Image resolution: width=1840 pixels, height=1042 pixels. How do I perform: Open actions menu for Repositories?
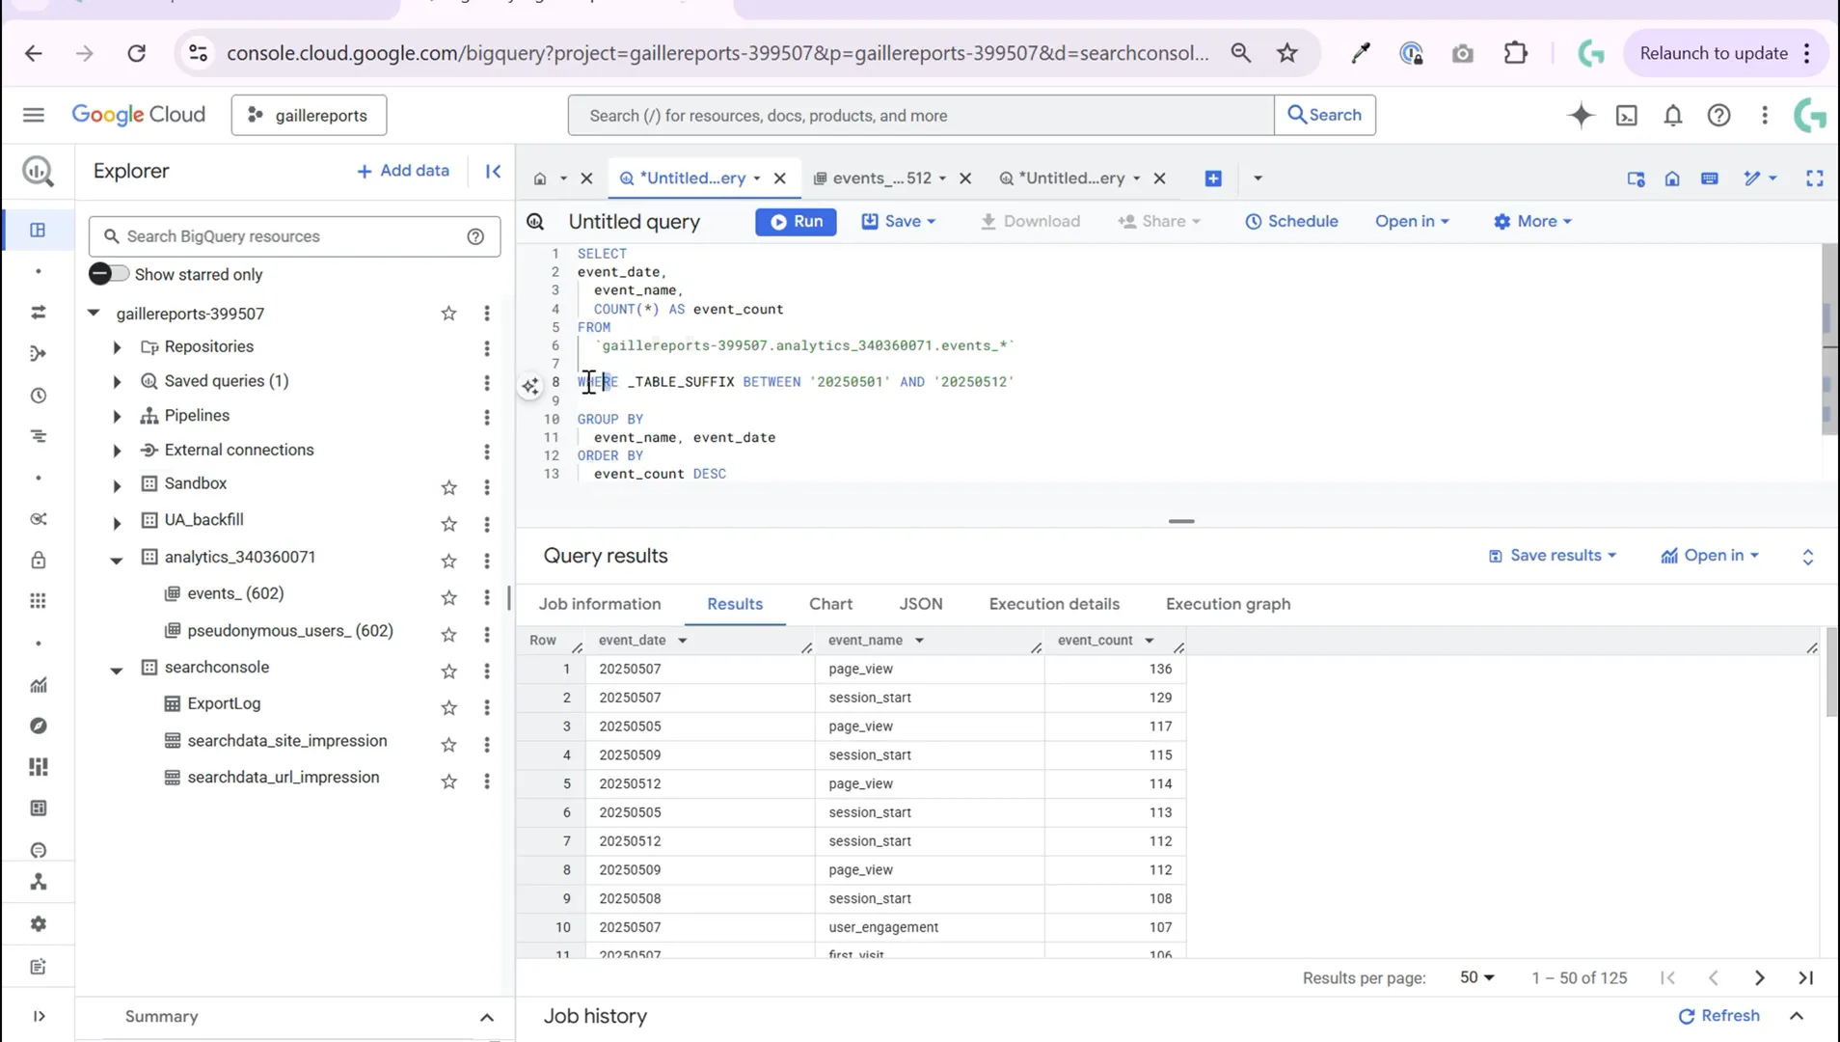click(487, 347)
